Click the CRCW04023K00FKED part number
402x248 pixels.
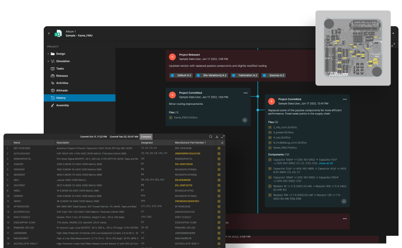tap(187, 201)
